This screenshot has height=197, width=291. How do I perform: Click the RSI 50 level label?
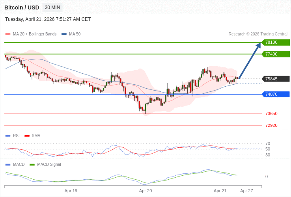click(268, 149)
